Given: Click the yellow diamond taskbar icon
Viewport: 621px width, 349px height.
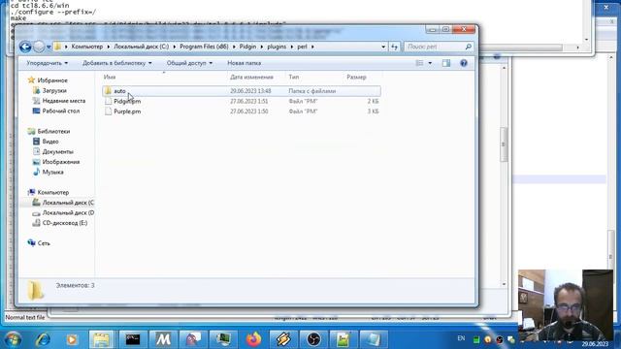Looking at the screenshot, I should pos(283,339).
